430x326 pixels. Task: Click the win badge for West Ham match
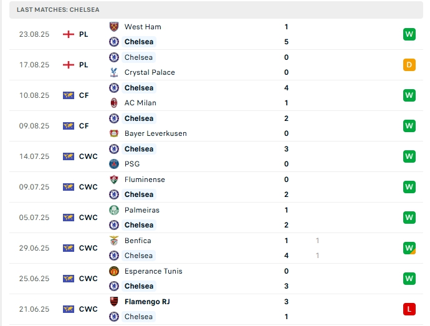click(409, 34)
